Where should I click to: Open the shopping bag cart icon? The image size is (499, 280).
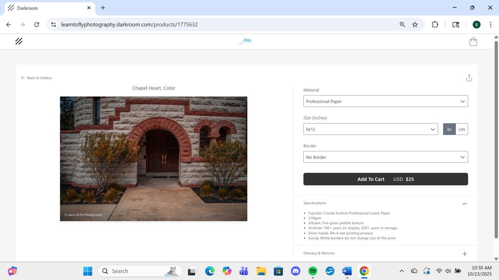click(x=473, y=42)
